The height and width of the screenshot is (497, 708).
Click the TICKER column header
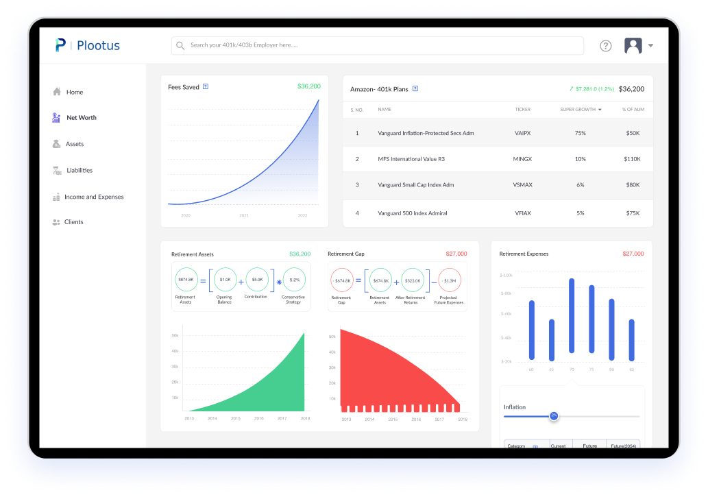point(522,110)
